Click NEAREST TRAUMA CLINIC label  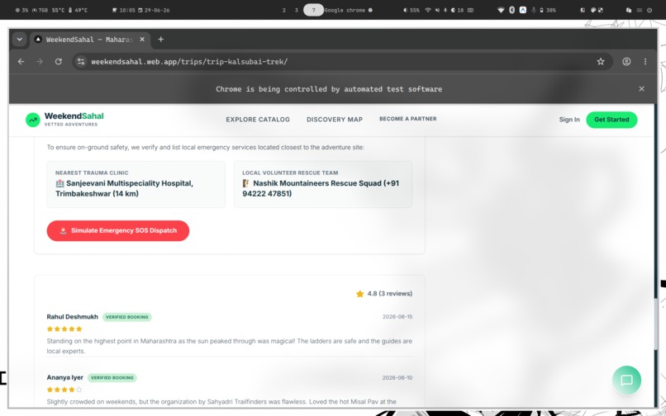click(x=92, y=173)
